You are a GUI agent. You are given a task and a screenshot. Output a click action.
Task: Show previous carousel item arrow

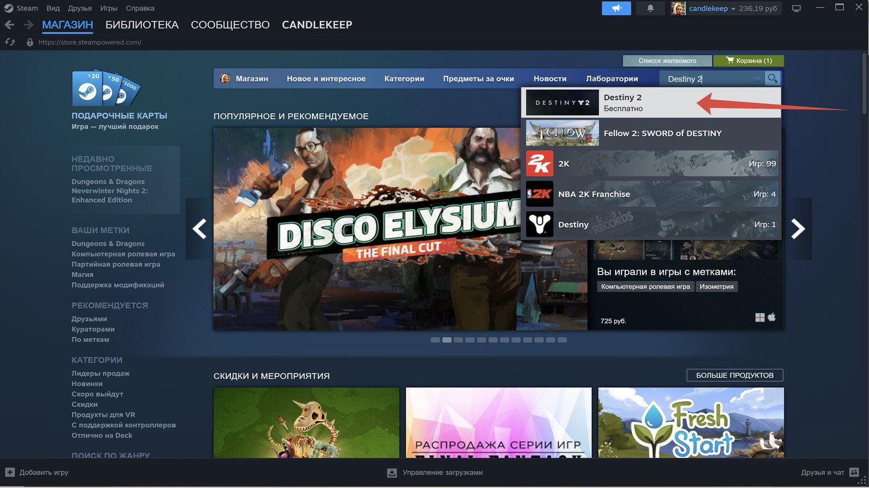coord(199,229)
